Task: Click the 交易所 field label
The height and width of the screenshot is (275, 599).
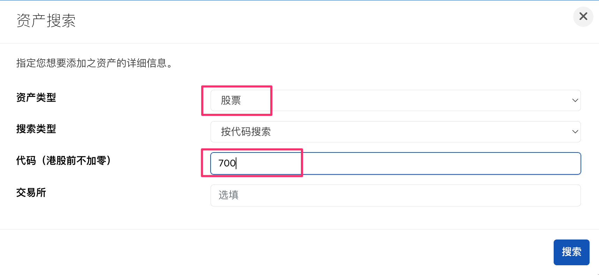Action: pyautogui.click(x=31, y=192)
